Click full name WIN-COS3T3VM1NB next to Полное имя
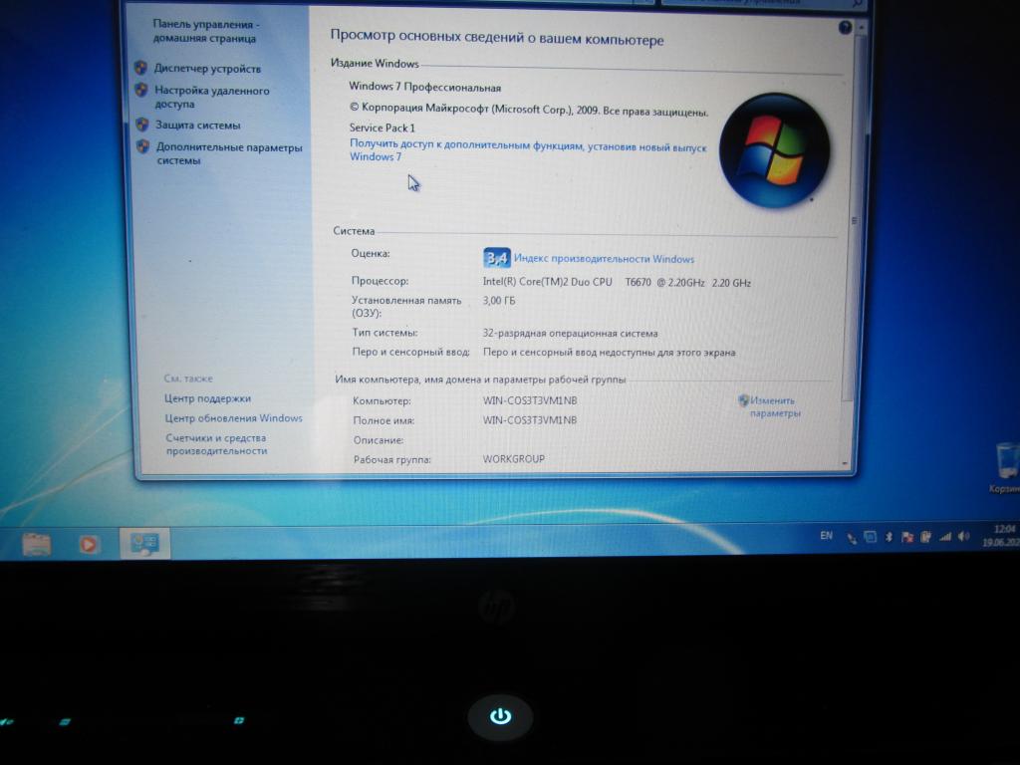 click(x=530, y=420)
